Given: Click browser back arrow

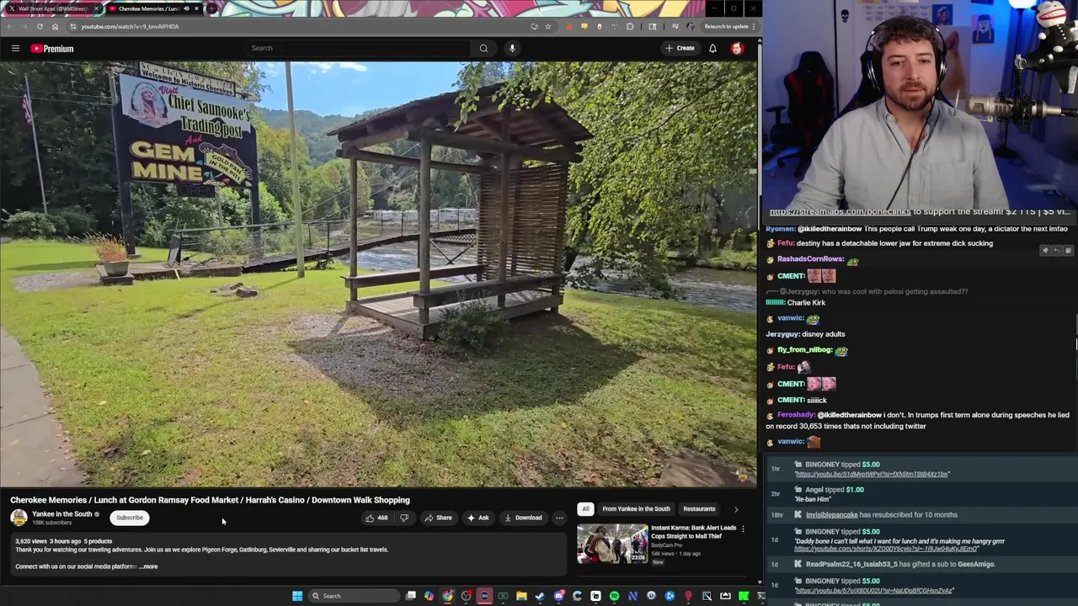Looking at the screenshot, I should (9, 26).
